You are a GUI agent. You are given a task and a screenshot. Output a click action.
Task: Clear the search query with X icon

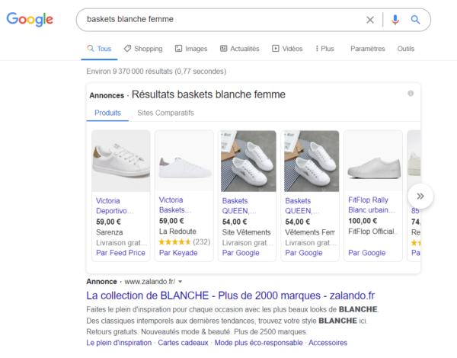coord(370,20)
